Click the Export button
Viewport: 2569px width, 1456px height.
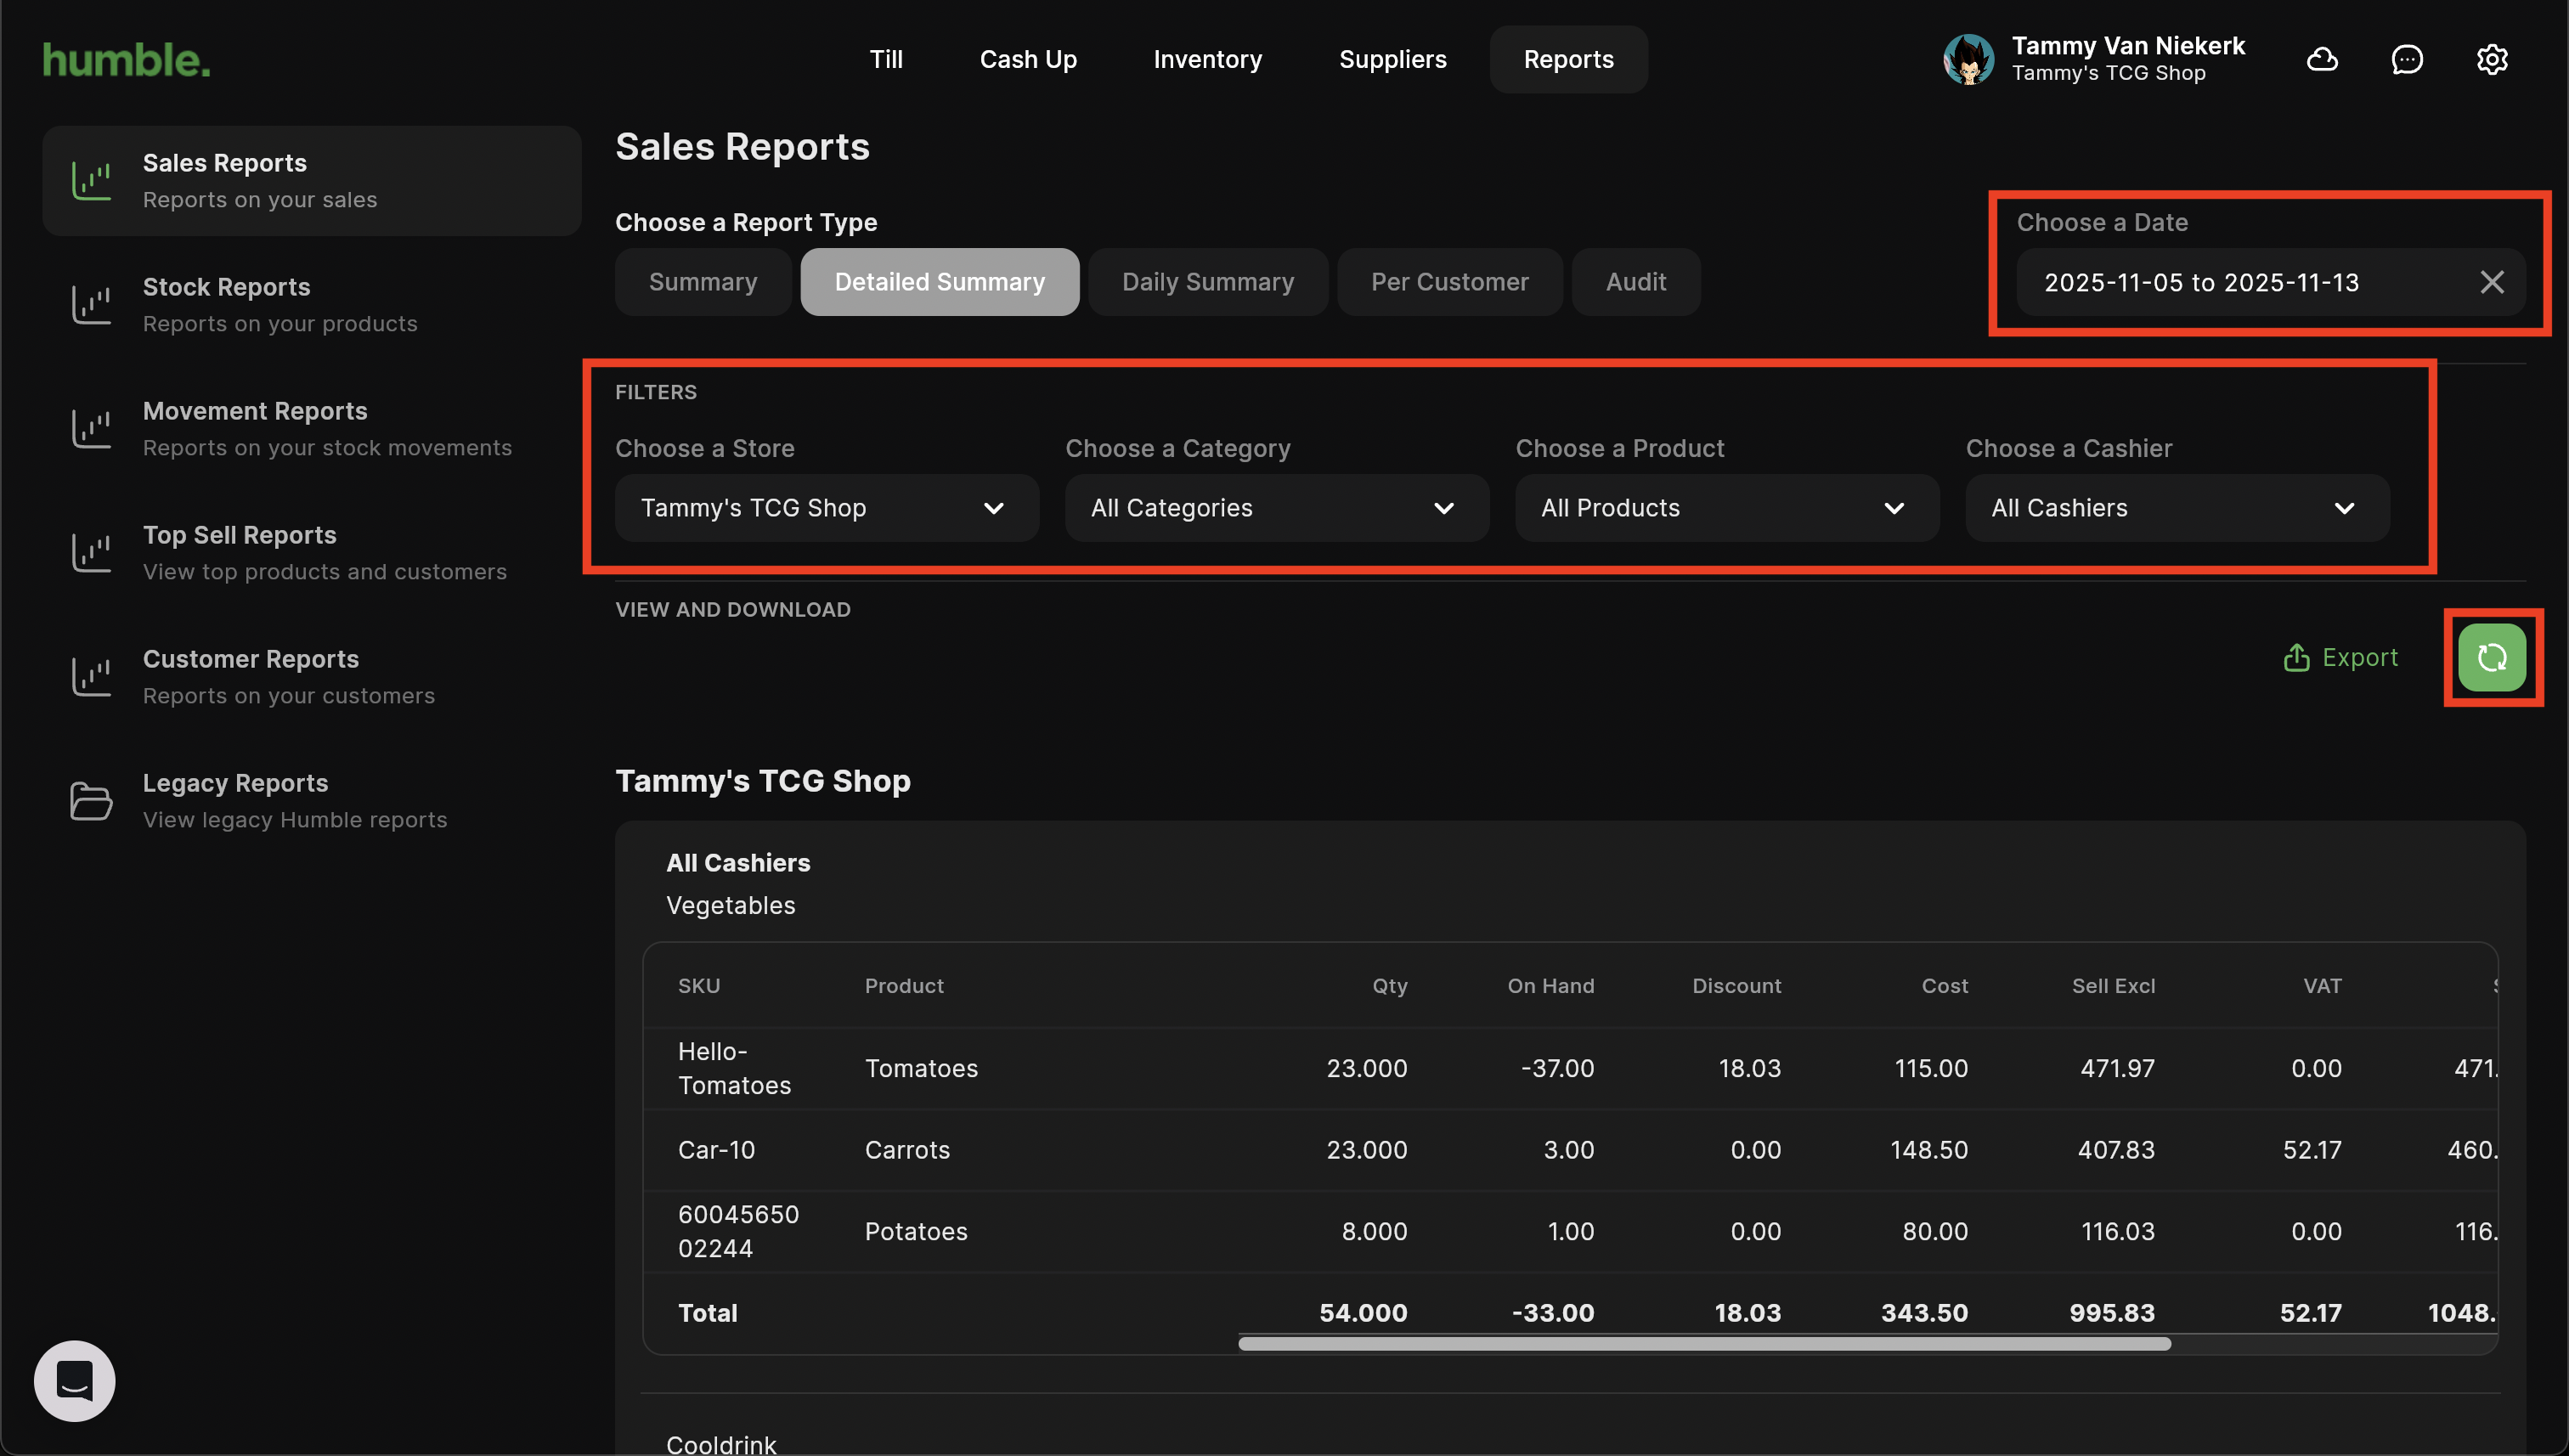[2340, 657]
